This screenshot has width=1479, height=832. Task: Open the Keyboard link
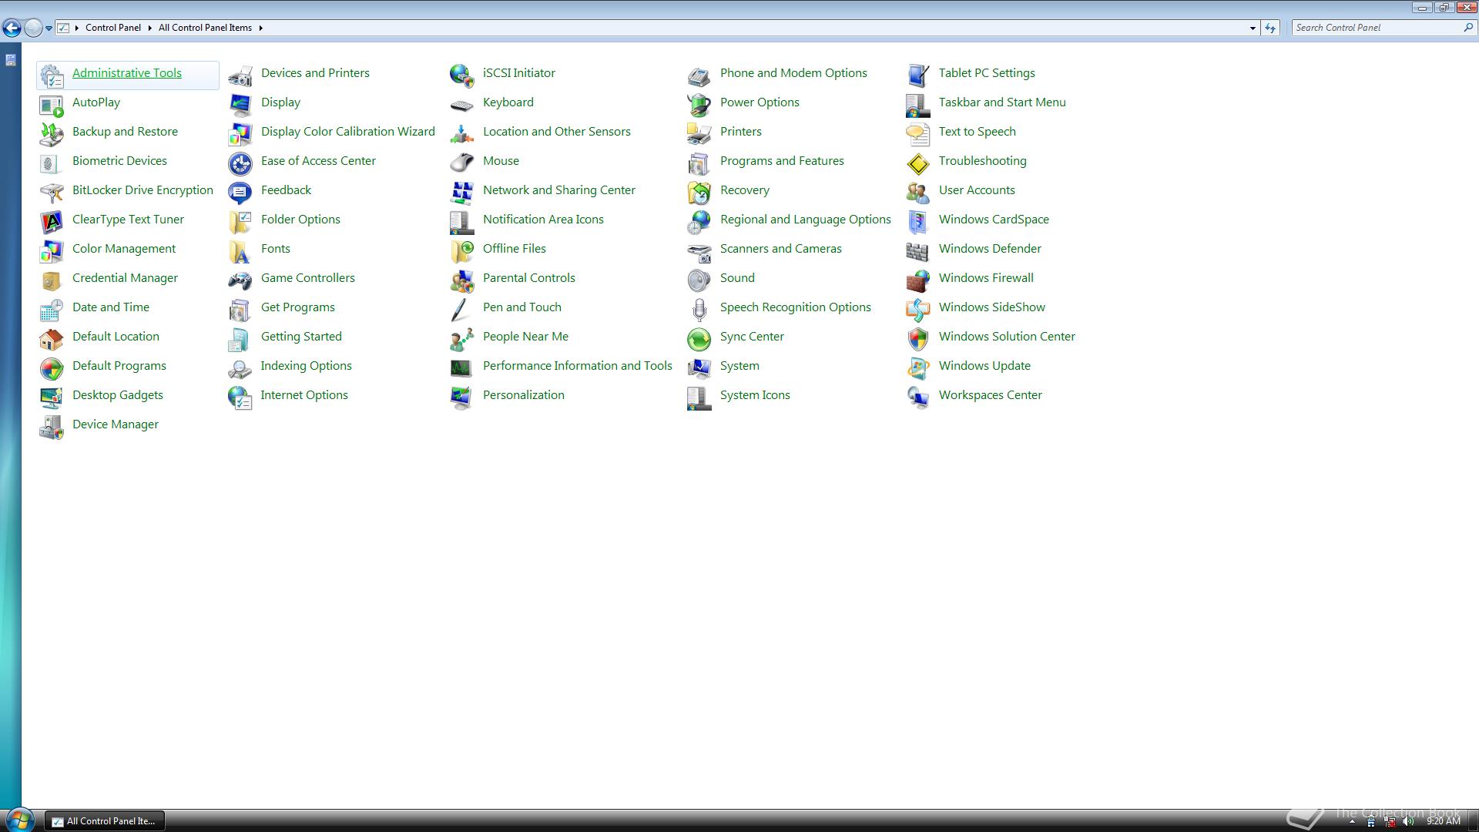(508, 102)
